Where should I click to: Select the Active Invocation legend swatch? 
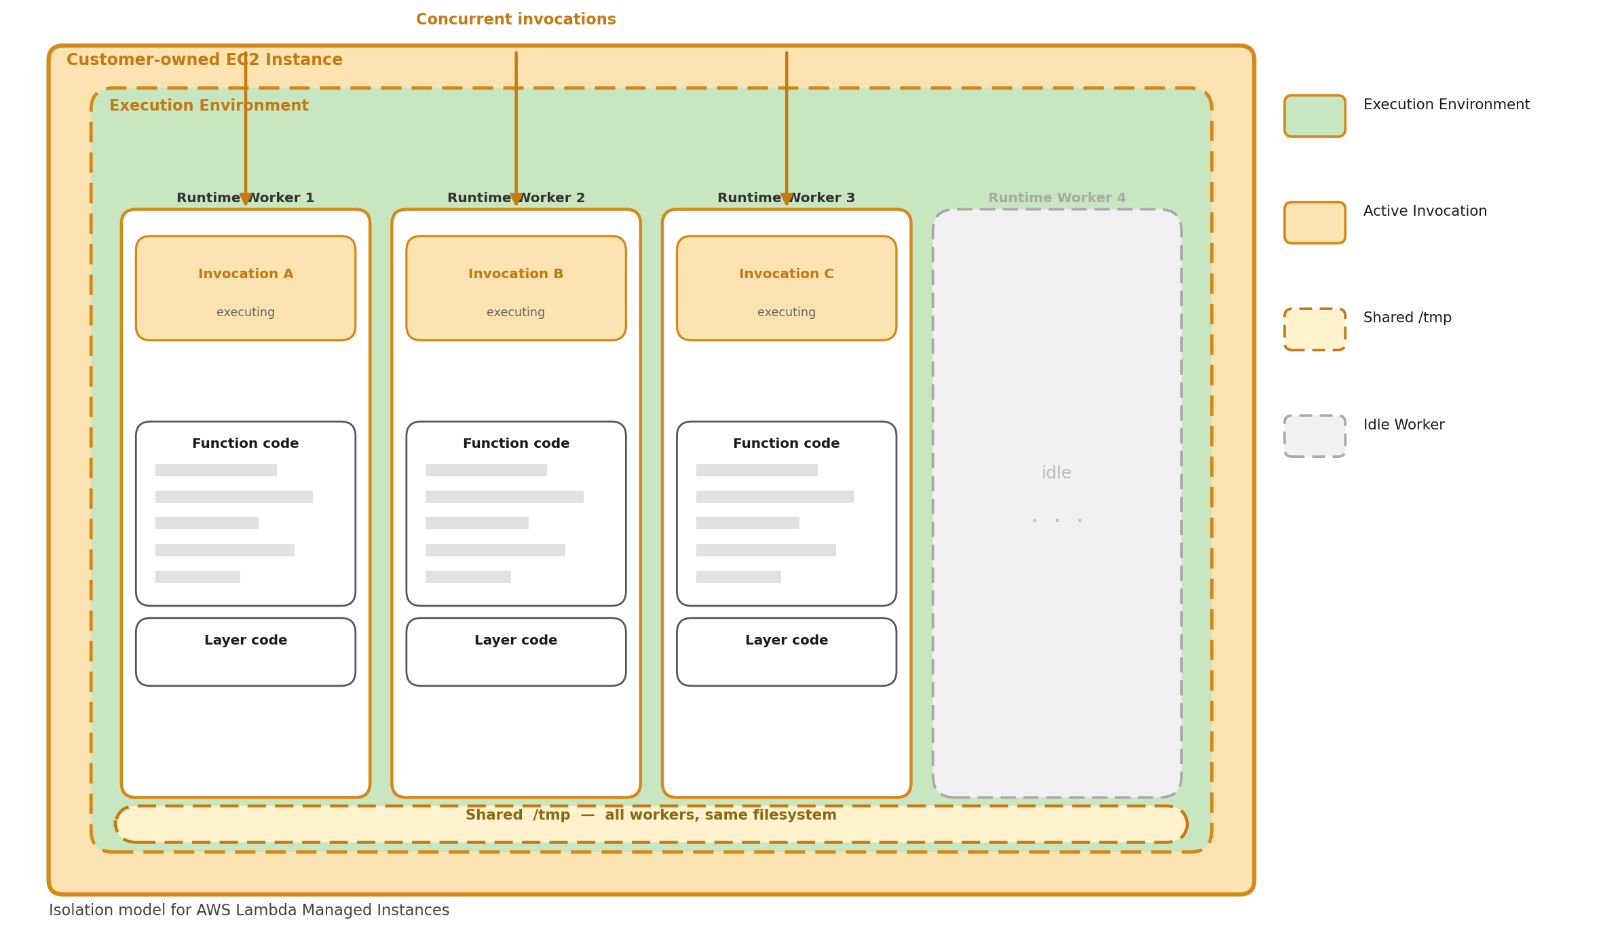(x=1313, y=222)
